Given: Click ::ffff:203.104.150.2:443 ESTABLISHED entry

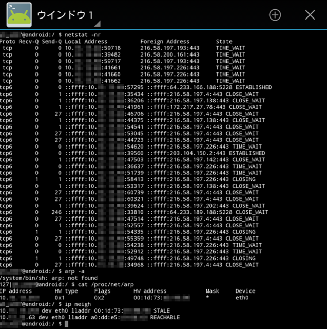Looking at the screenshot, I should (206, 153).
